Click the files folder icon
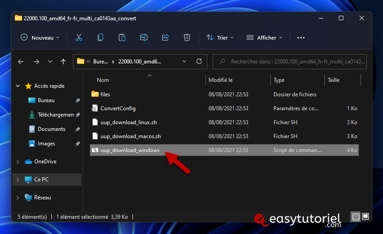The width and height of the screenshot is (383, 234). (95, 94)
